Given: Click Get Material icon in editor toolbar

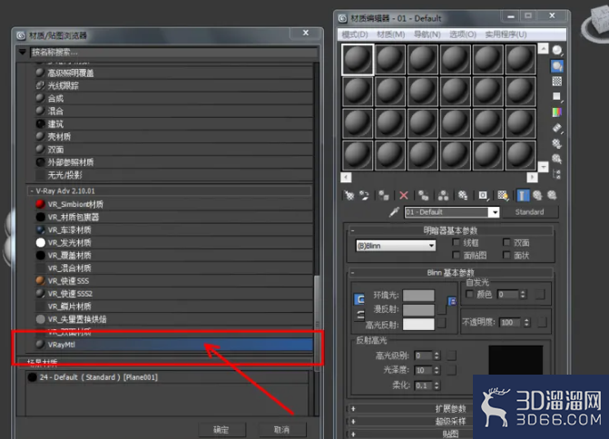Looking at the screenshot, I should point(349,196).
